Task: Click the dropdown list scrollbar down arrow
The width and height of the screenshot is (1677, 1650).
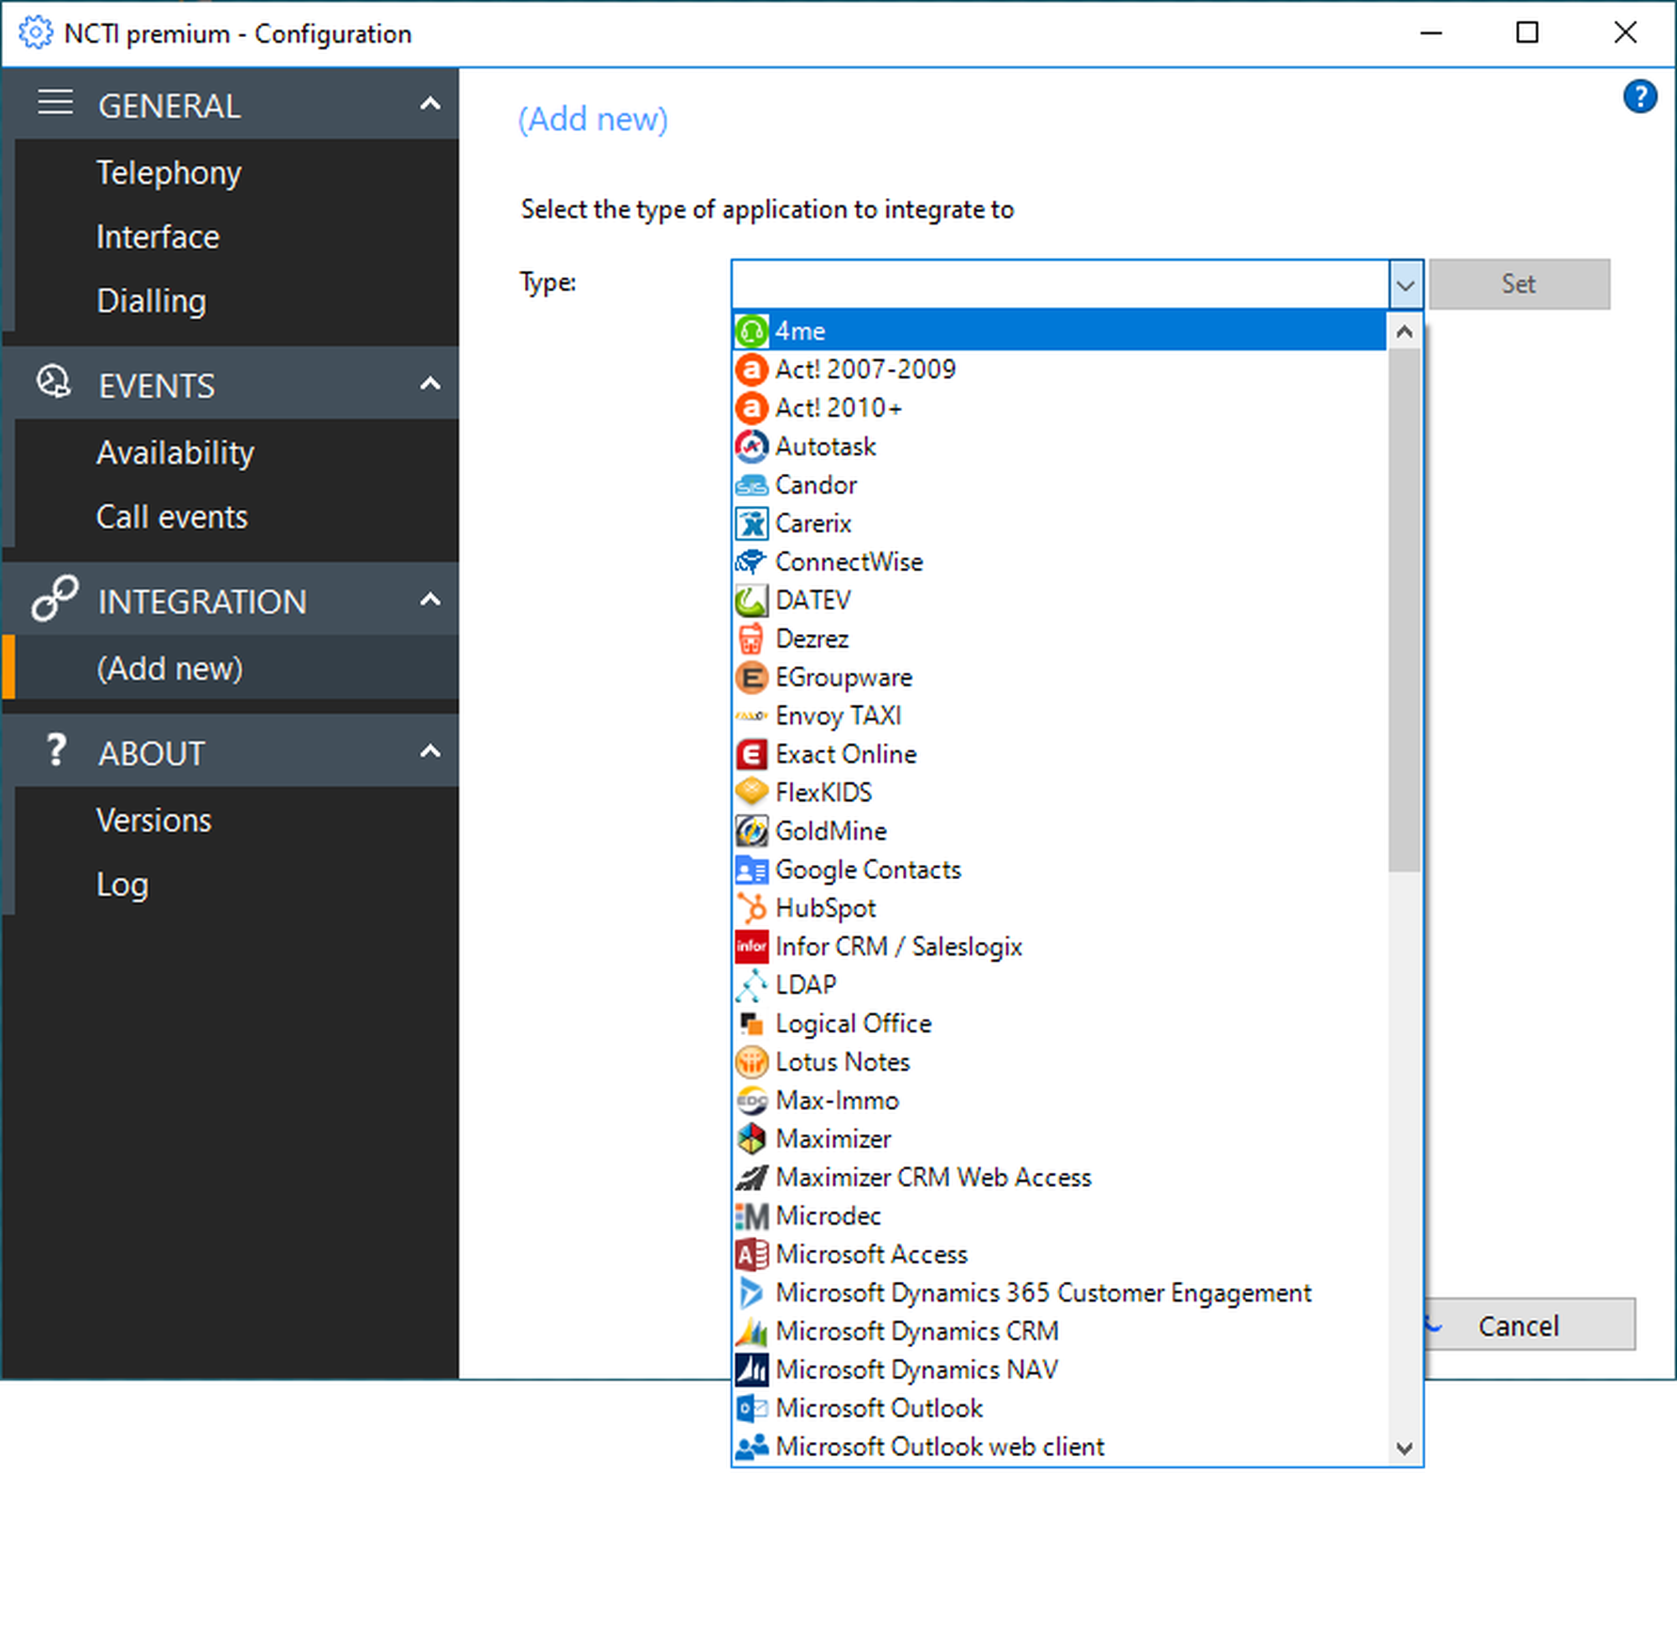Action: point(1404,1448)
